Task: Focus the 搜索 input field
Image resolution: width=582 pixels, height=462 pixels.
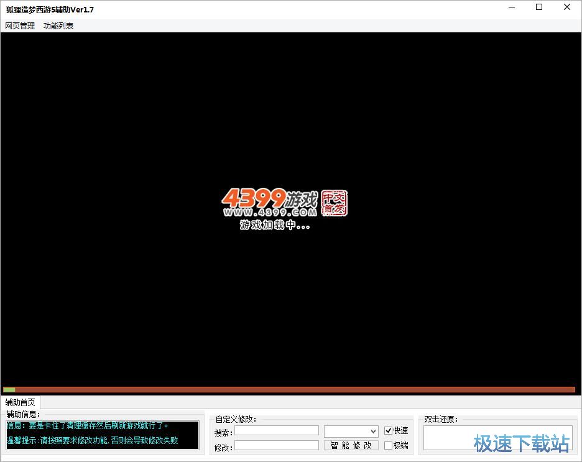Action: pos(276,430)
